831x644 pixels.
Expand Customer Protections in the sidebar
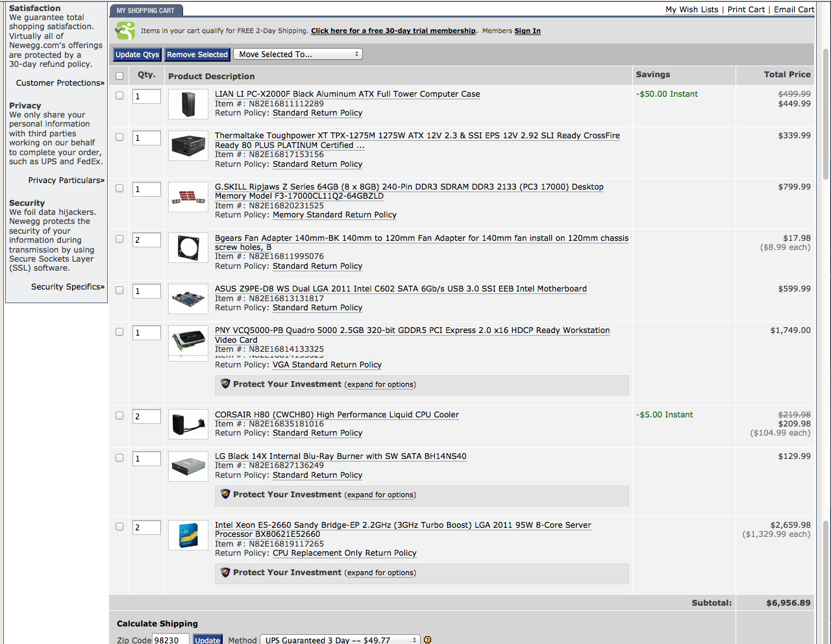coord(60,83)
